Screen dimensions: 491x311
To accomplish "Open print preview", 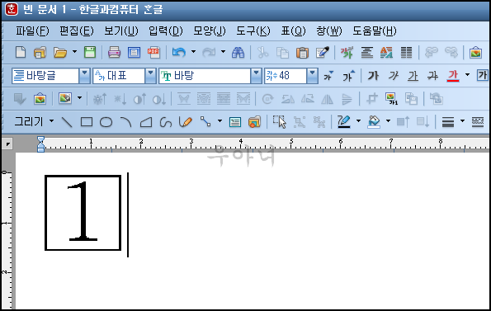I will pyautogui.click(x=134, y=52).
